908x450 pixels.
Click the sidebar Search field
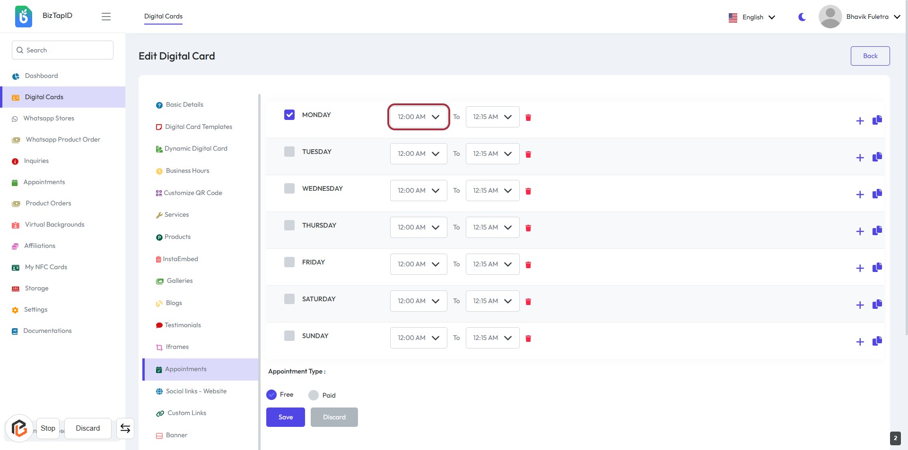(62, 50)
